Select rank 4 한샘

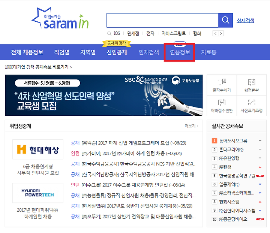[225, 167]
